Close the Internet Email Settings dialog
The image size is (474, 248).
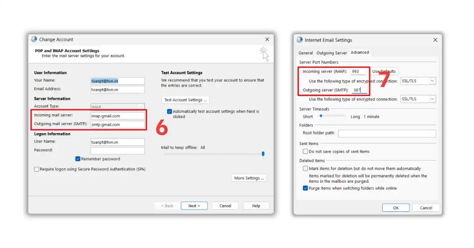coord(435,40)
